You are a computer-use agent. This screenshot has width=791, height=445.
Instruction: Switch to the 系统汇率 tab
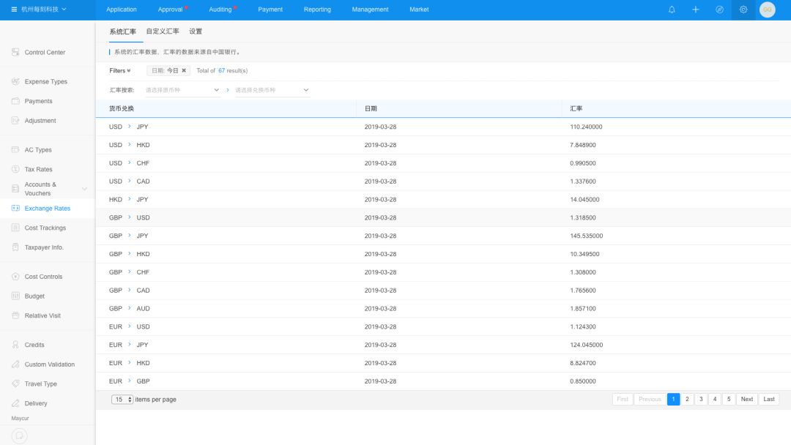tap(122, 31)
